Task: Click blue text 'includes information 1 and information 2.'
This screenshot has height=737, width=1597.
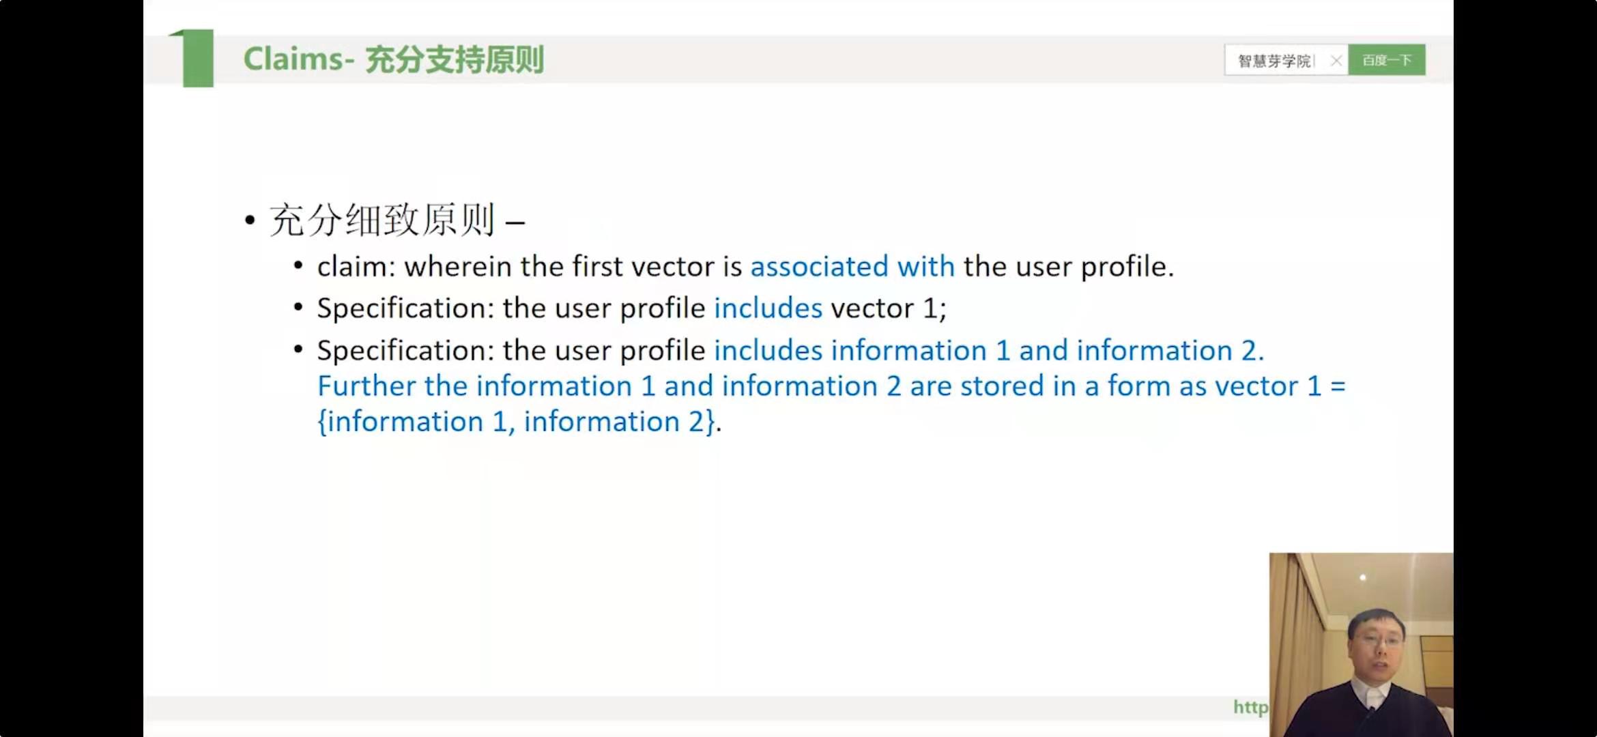Action: pyautogui.click(x=988, y=351)
